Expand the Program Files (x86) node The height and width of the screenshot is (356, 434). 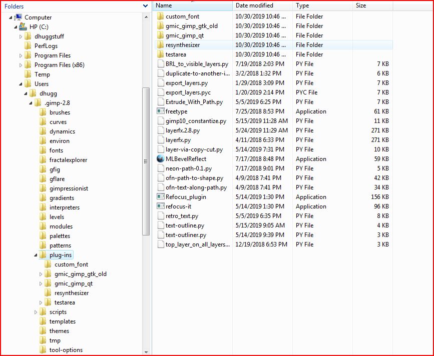(21, 65)
